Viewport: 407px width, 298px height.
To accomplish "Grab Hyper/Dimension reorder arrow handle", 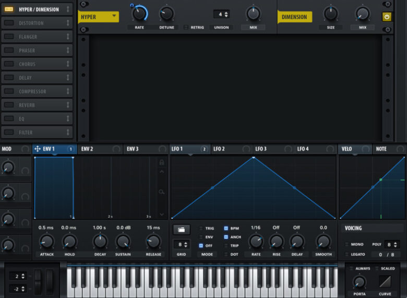I will tap(68, 9).
